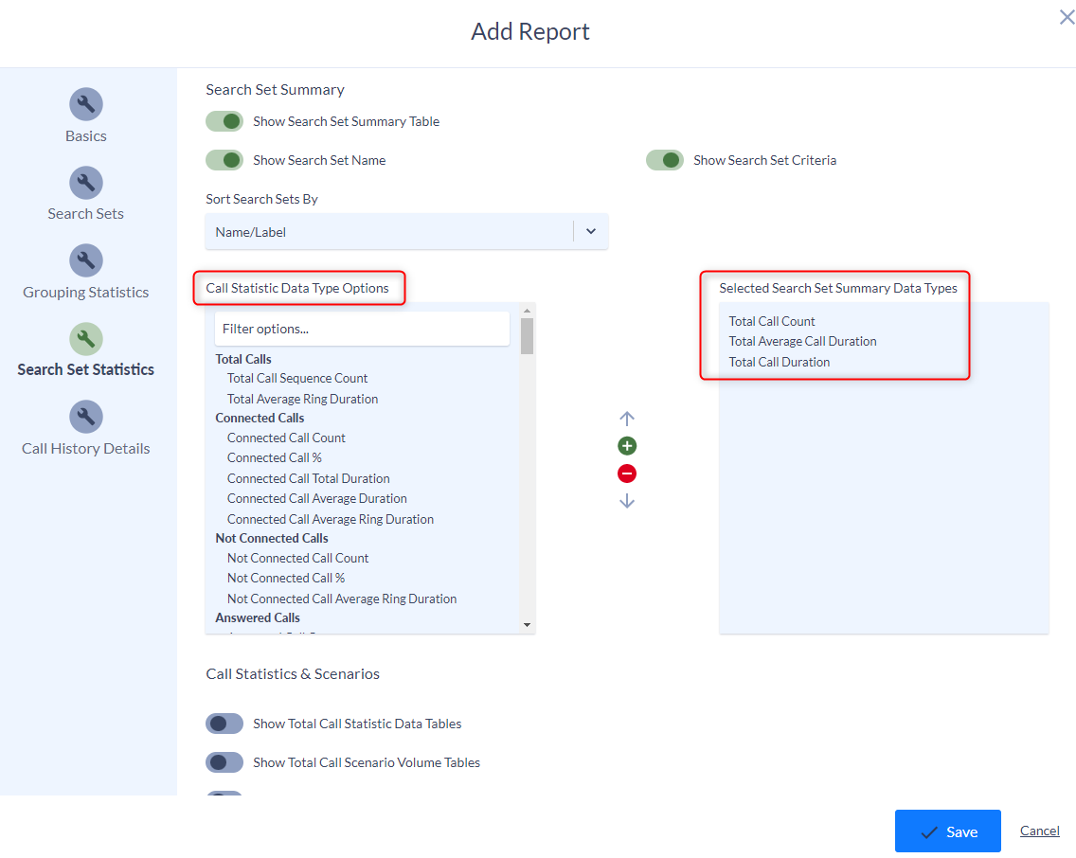Save the report

tap(947, 831)
